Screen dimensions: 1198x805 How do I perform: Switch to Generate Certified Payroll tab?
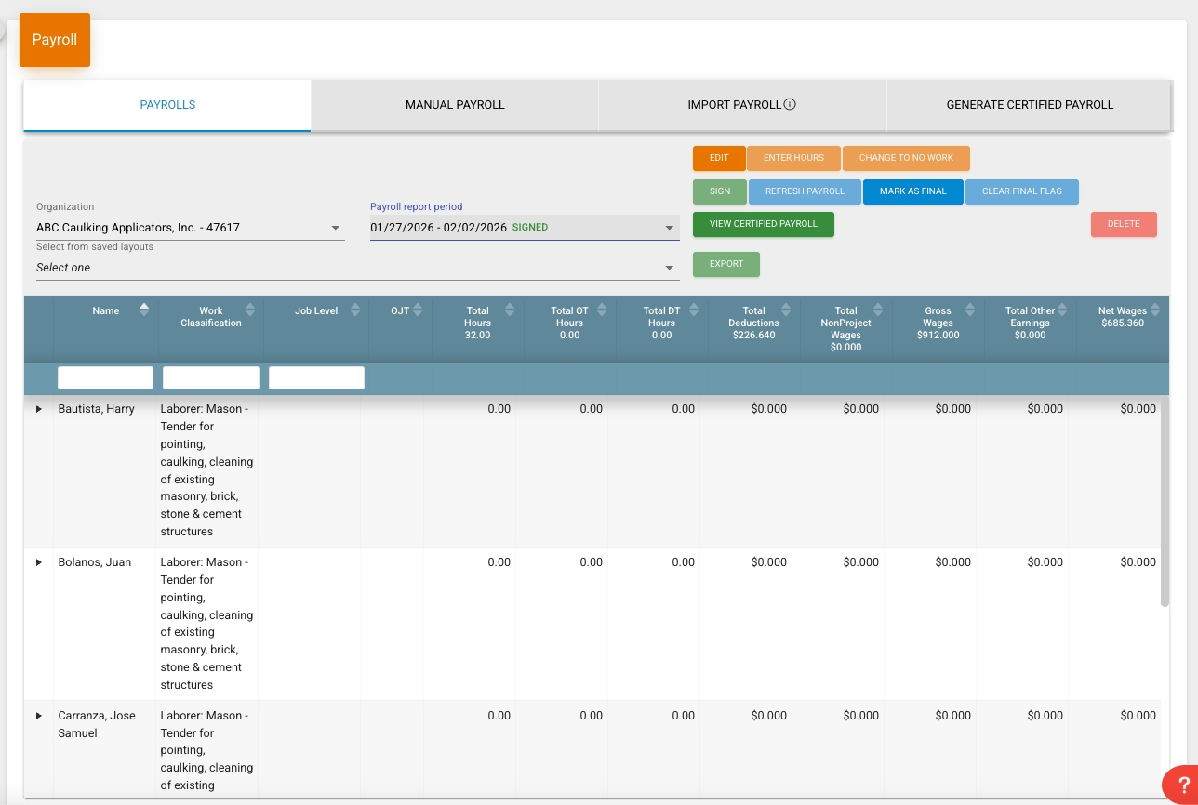coord(1030,105)
